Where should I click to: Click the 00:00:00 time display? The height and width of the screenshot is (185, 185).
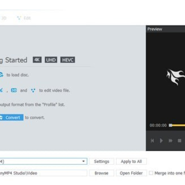(158, 125)
